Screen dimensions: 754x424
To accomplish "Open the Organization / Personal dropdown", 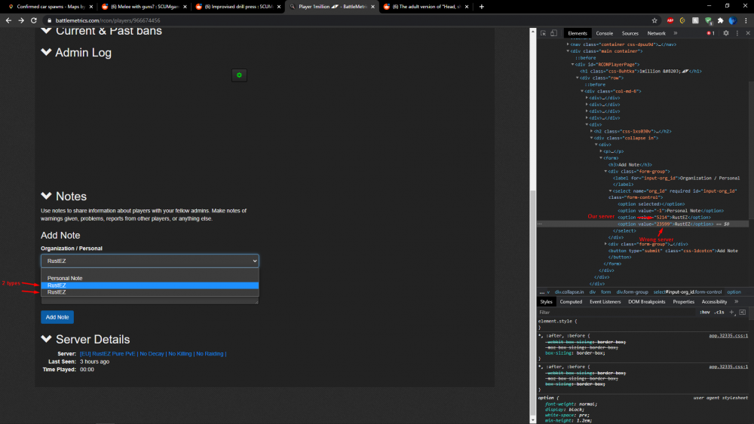I will 149,261.
